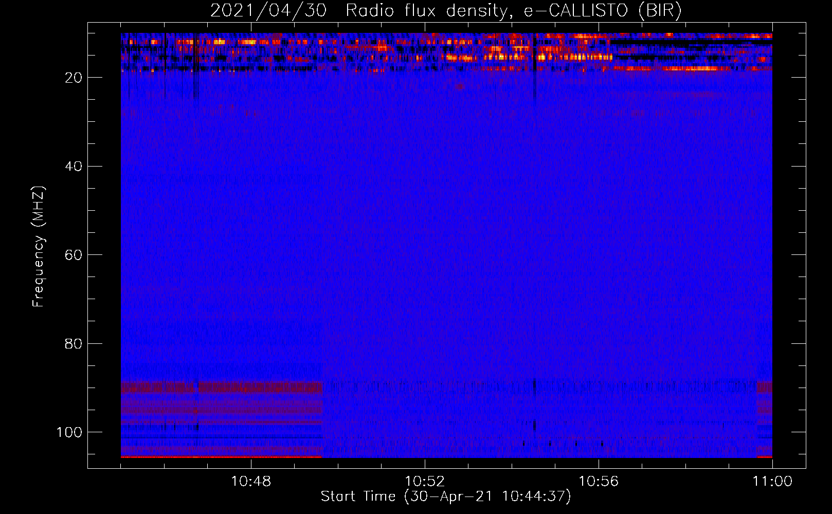Click the 'Start Time (30-Apr-21 10:44:37)' label
Viewport: 832px width, 514px height.
446,497
